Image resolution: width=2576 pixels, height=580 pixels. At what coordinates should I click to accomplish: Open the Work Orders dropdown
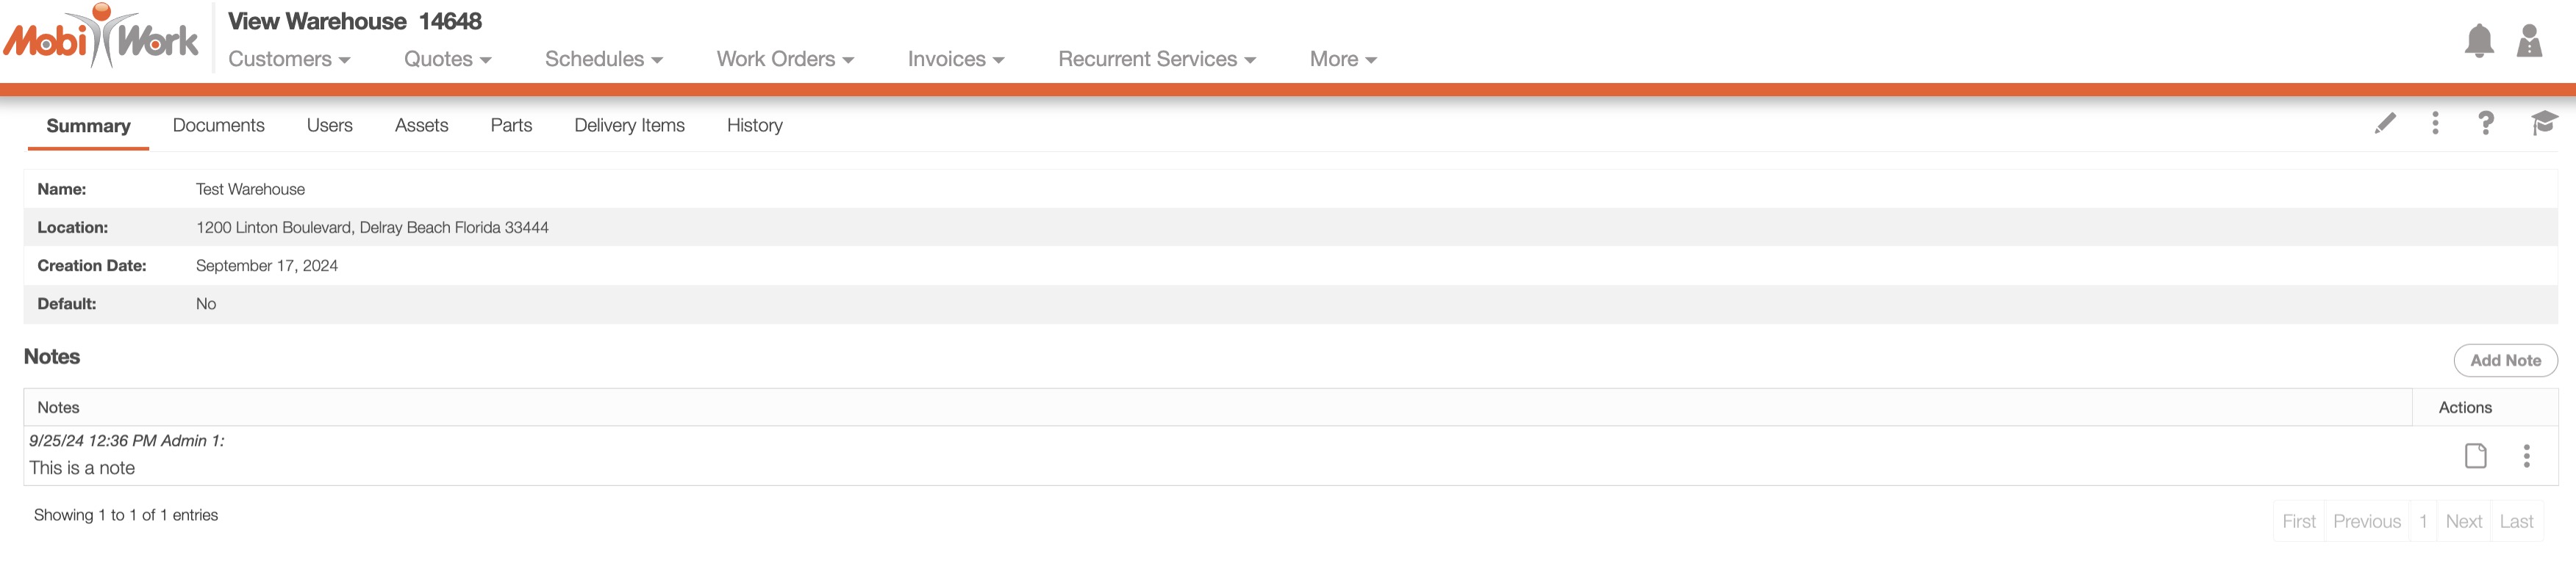coord(785,59)
